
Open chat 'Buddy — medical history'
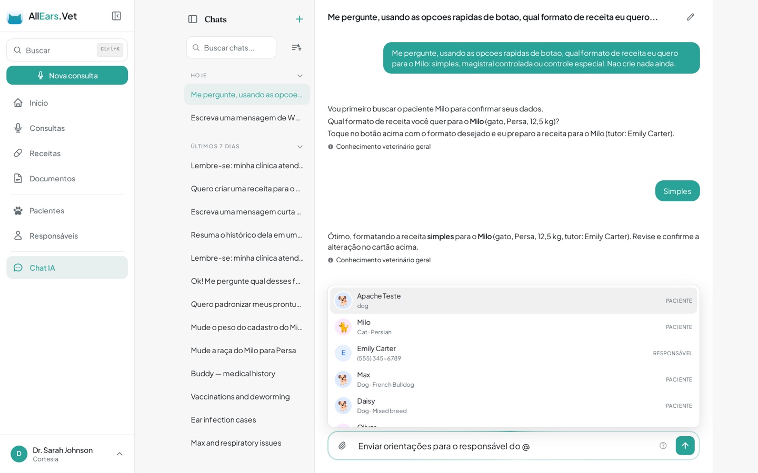click(247, 373)
